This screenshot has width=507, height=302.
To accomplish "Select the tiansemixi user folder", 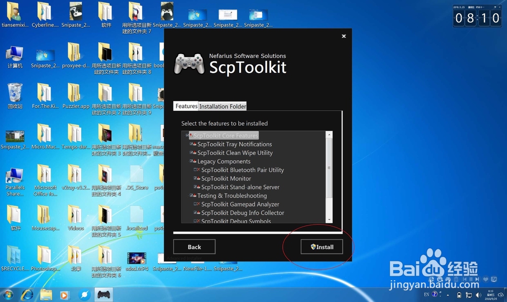I will pyautogui.click(x=15, y=15).
